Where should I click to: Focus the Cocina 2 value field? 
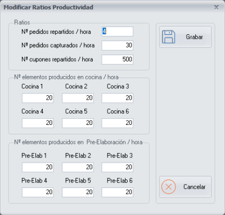tap(78, 98)
